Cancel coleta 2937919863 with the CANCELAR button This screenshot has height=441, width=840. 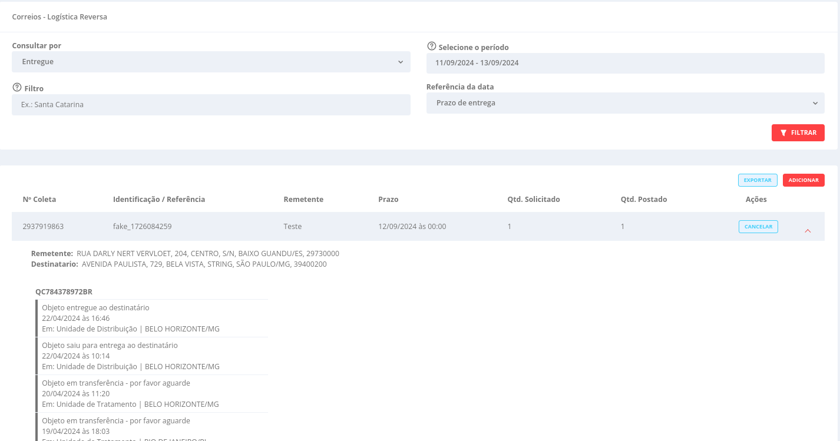pyautogui.click(x=758, y=226)
